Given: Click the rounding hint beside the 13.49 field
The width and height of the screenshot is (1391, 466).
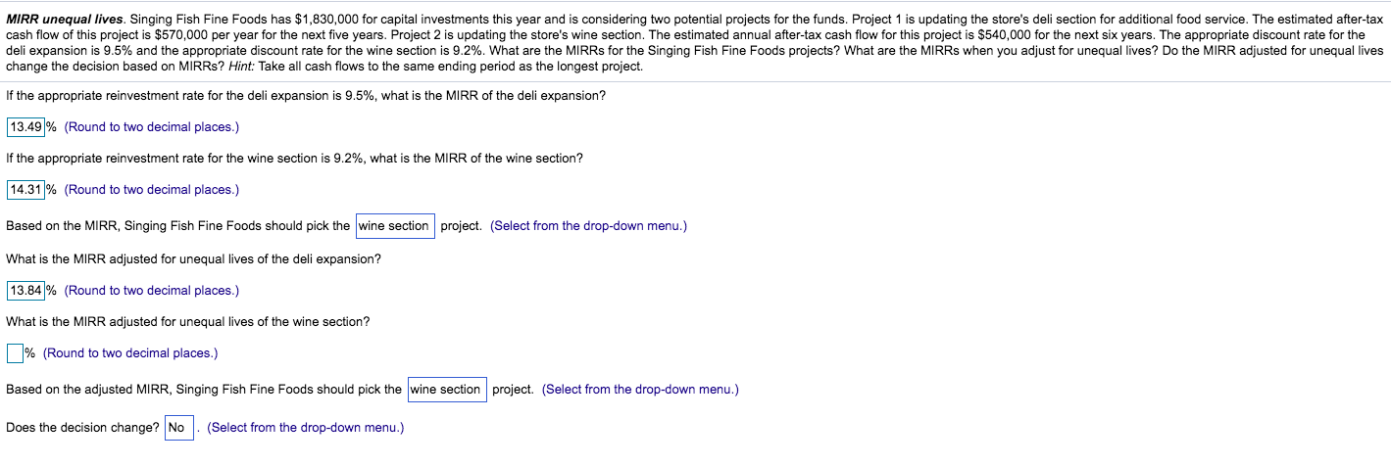Looking at the screenshot, I should click(x=152, y=127).
